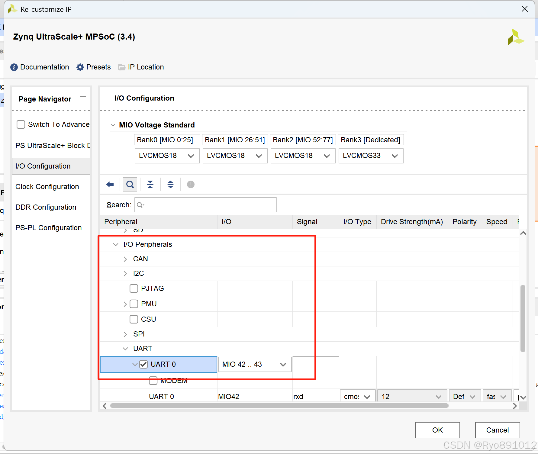Collapse the I/O Peripherals tree node
Viewport: 538px width, 454px height.
(115, 244)
